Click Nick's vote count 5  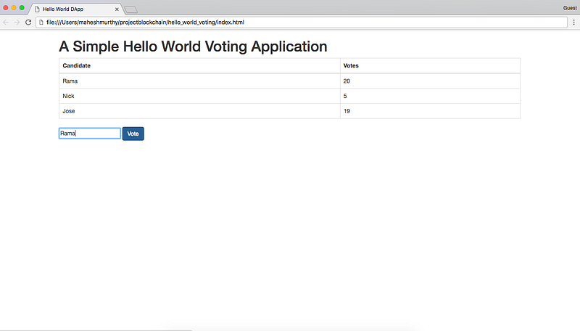coord(430,96)
